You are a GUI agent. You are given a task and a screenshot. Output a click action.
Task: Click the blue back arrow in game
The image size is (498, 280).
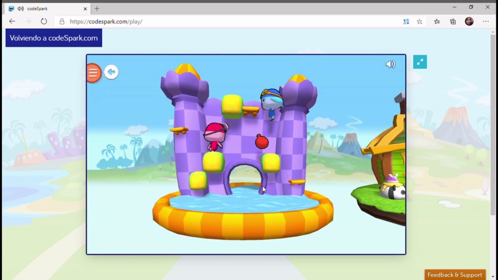click(111, 72)
